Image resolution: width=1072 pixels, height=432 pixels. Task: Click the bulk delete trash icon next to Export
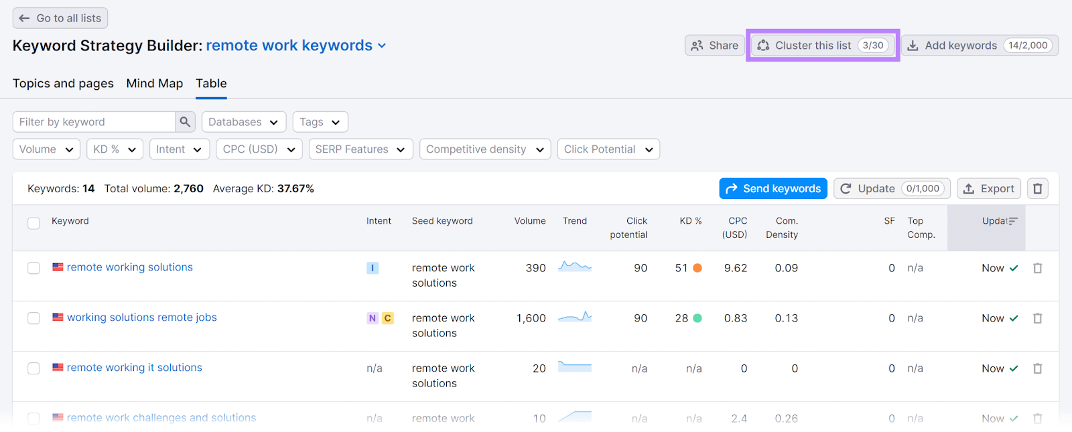click(1037, 189)
